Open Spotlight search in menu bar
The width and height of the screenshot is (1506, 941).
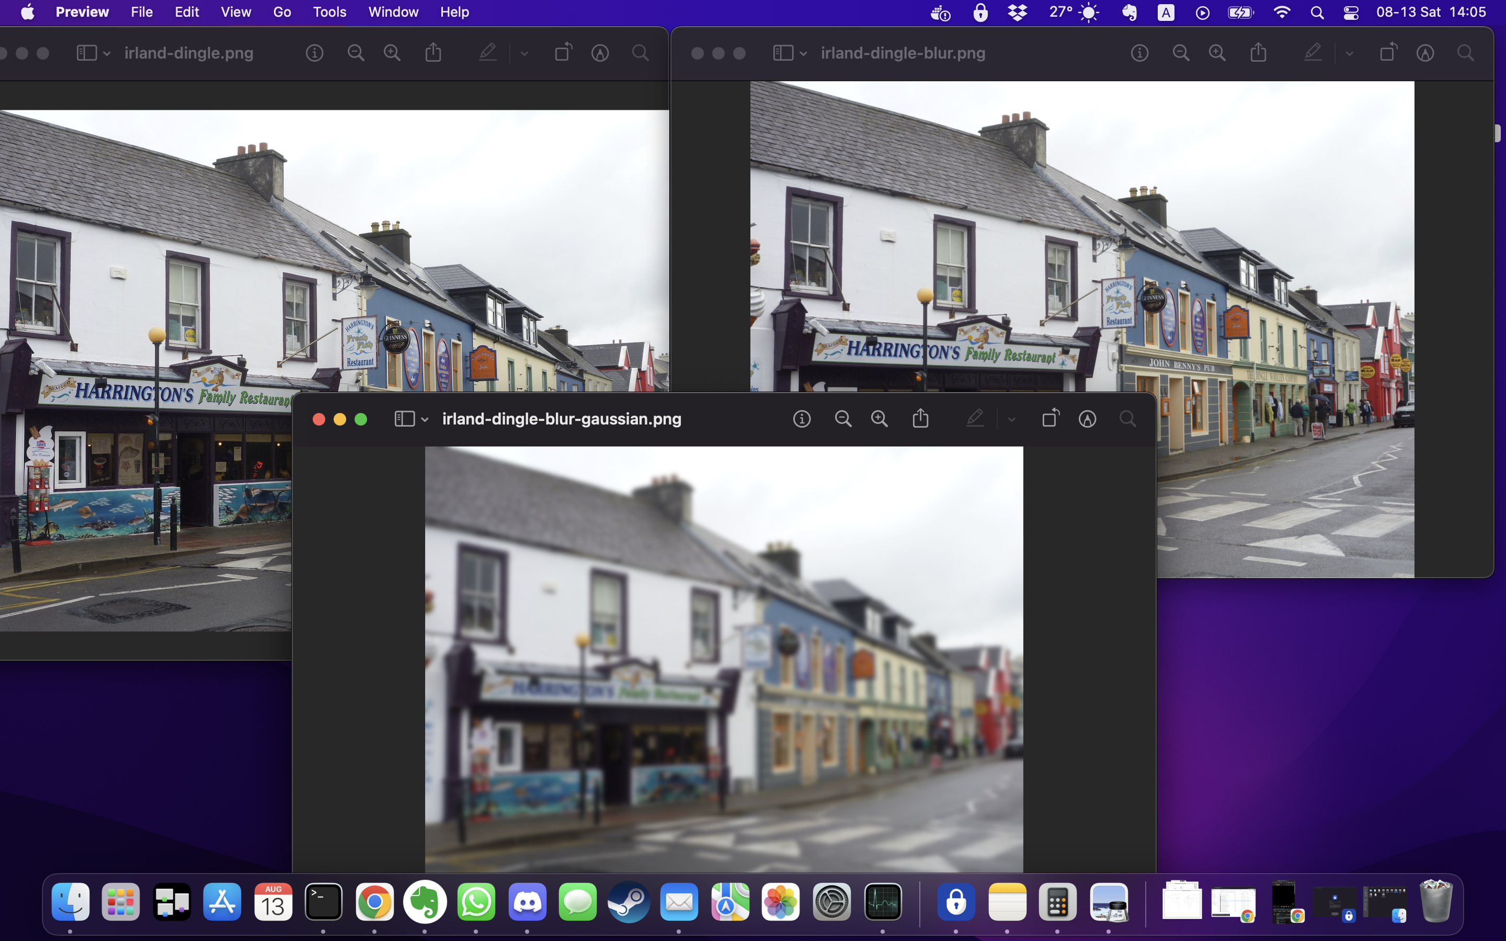click(x=1317, y=13)
